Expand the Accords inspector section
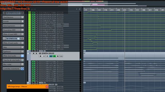The height and width of the screenshot is (92, 165). (x=12, y=21)
